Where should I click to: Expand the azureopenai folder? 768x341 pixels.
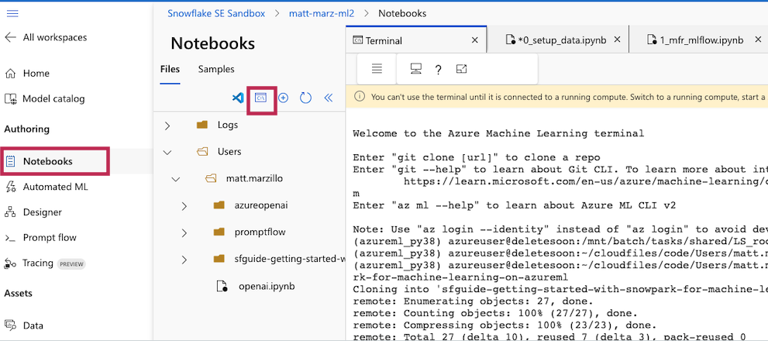(184, 206)
